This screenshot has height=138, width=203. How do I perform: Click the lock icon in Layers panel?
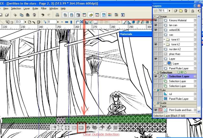[193, 11]
